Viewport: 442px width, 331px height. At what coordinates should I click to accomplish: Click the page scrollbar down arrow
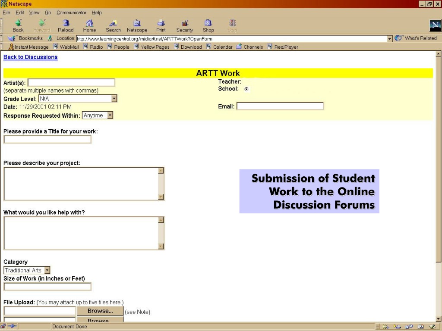[x=438, y=319]
